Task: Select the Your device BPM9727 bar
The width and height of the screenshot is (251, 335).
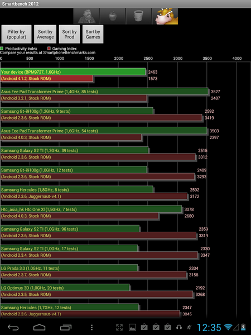Action: [73, 72]
